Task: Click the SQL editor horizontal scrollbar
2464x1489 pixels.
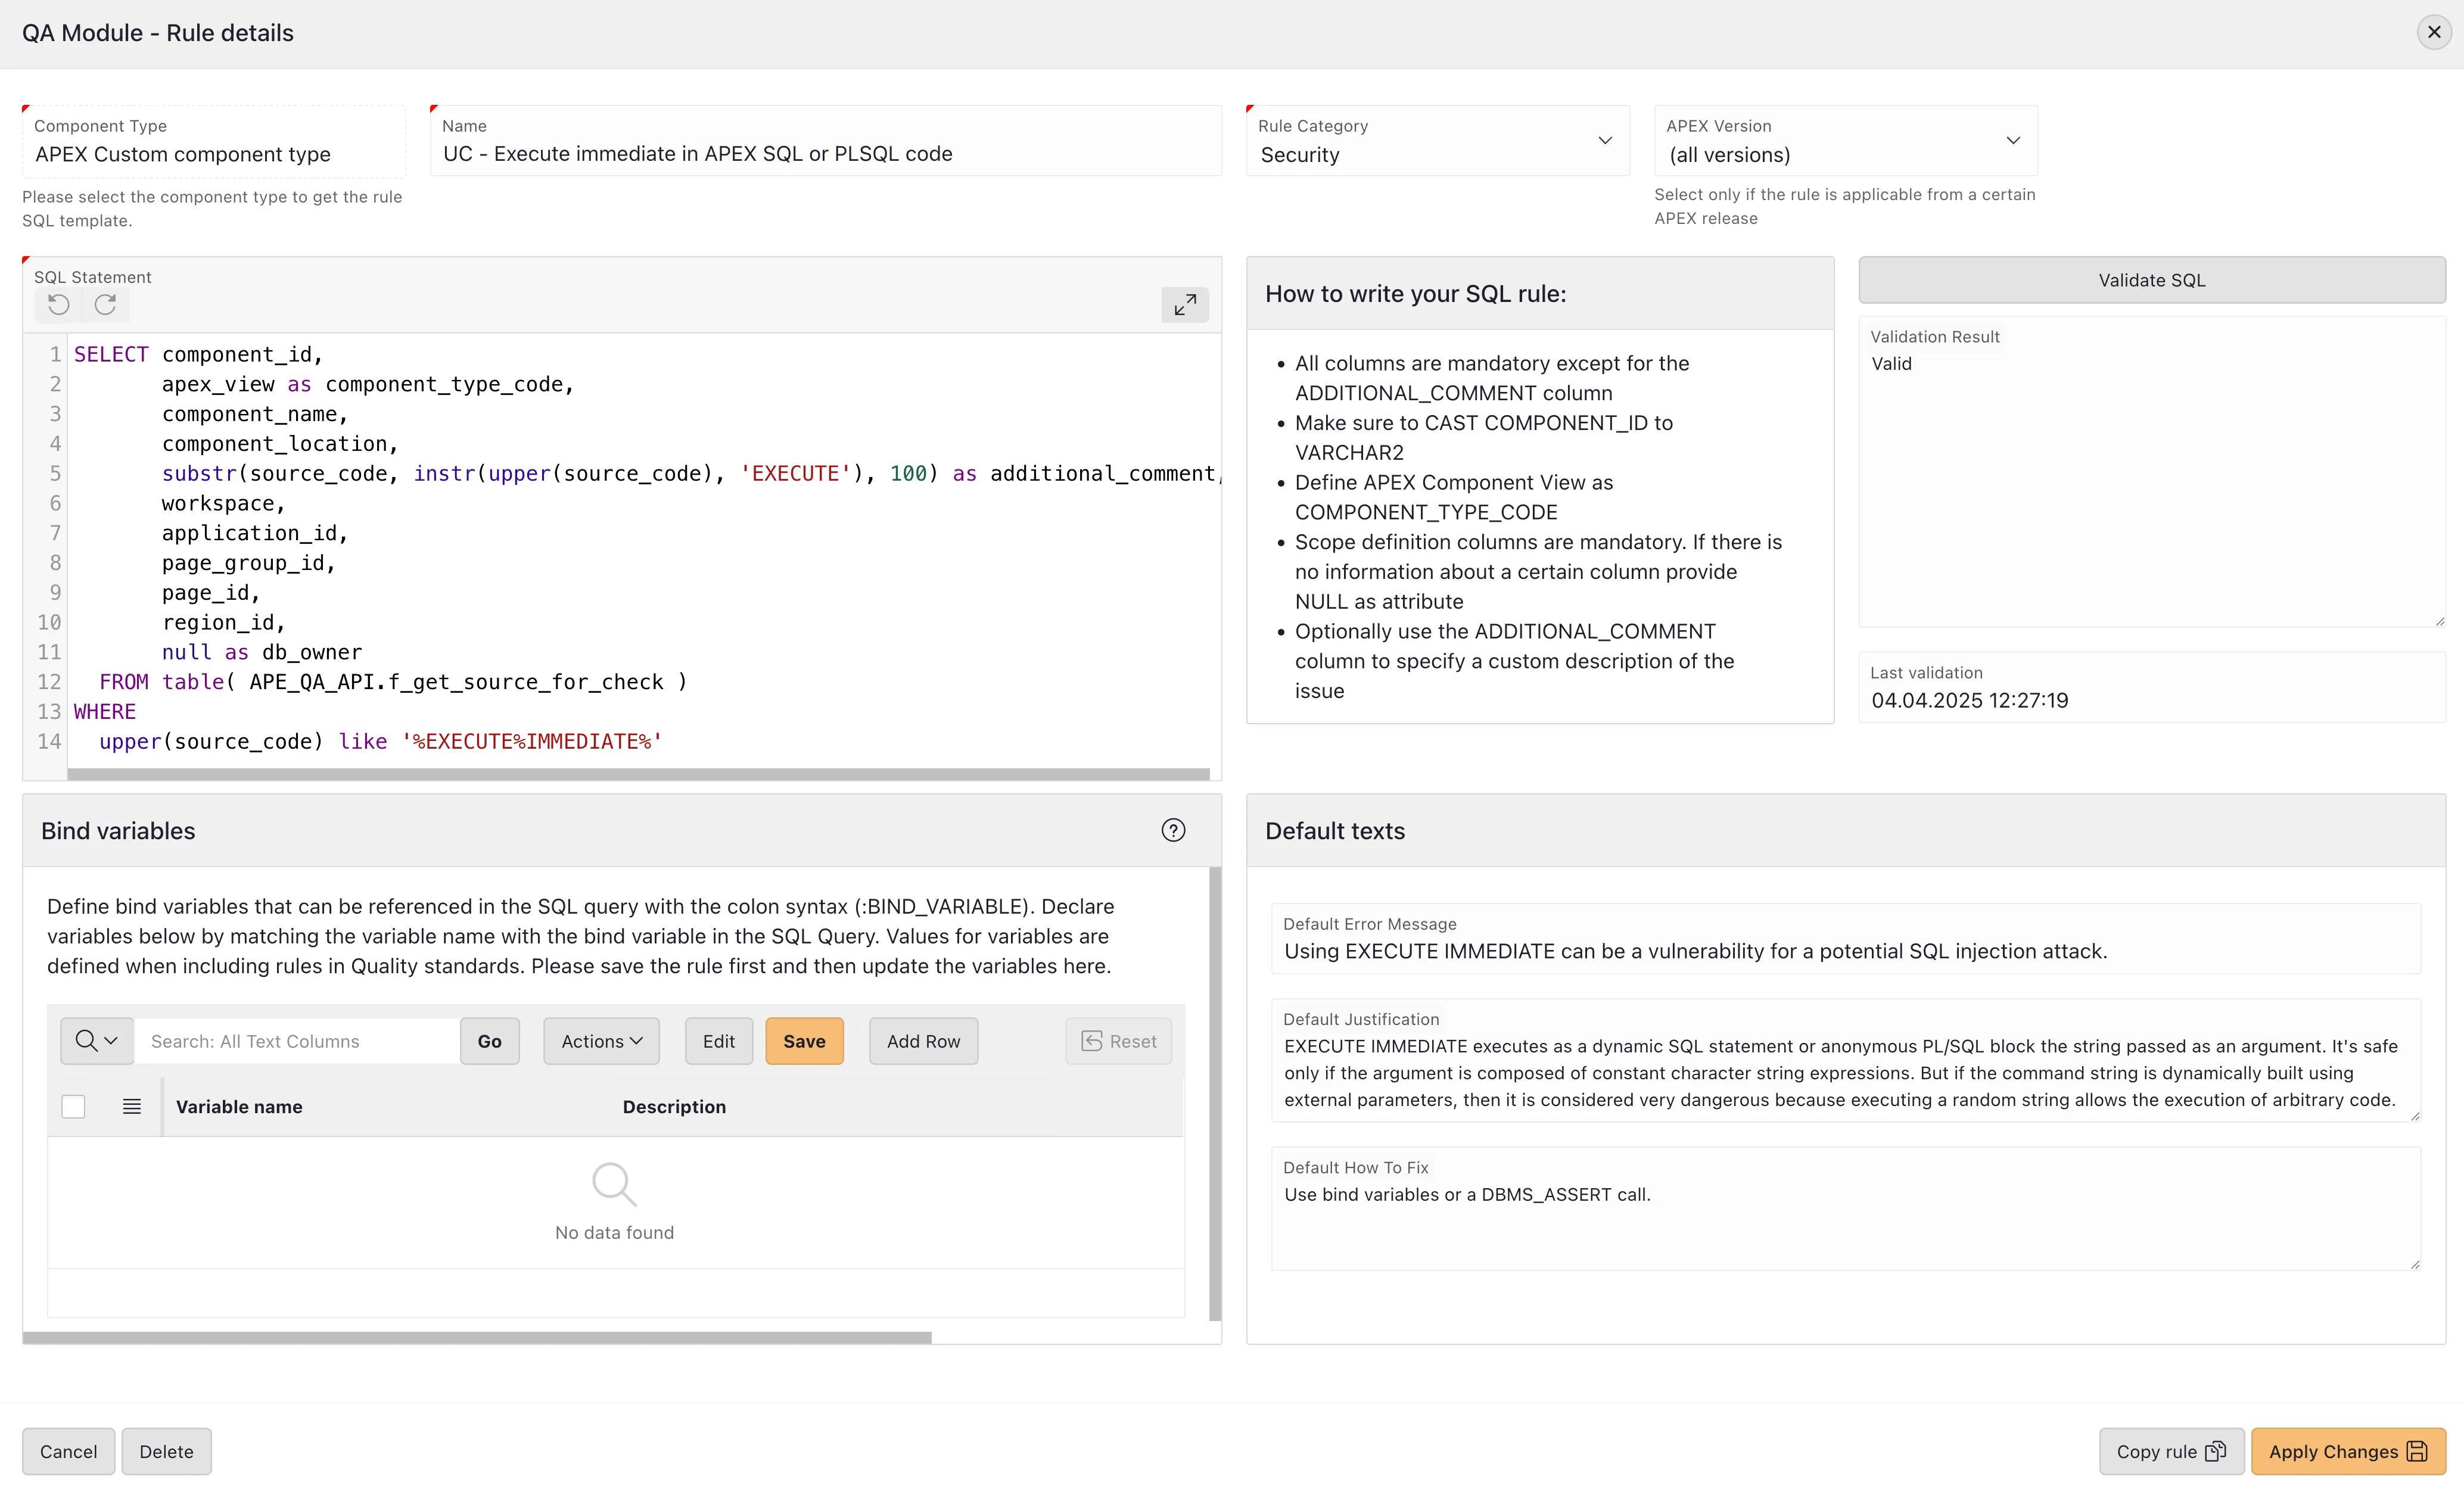Action: point(638,774)
